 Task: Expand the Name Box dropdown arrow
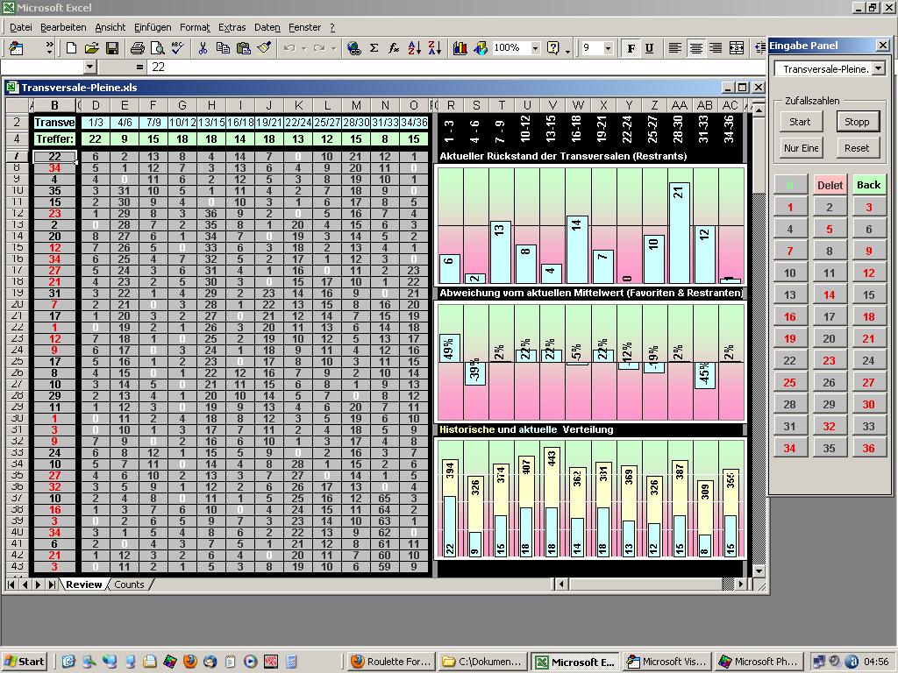pos(89,67)
